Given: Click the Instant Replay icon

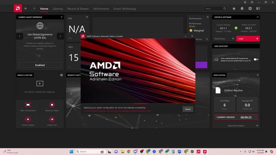Looking at the screenshot, I should [x=28, y=119].
